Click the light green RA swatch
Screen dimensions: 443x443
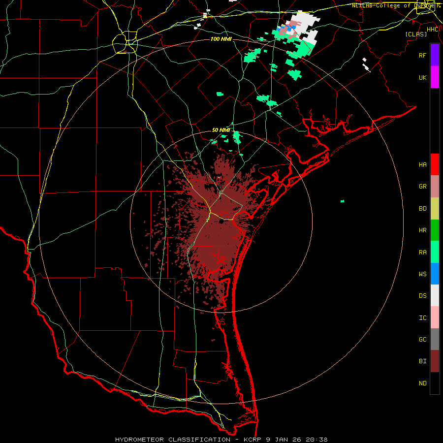tap(435, 252)
